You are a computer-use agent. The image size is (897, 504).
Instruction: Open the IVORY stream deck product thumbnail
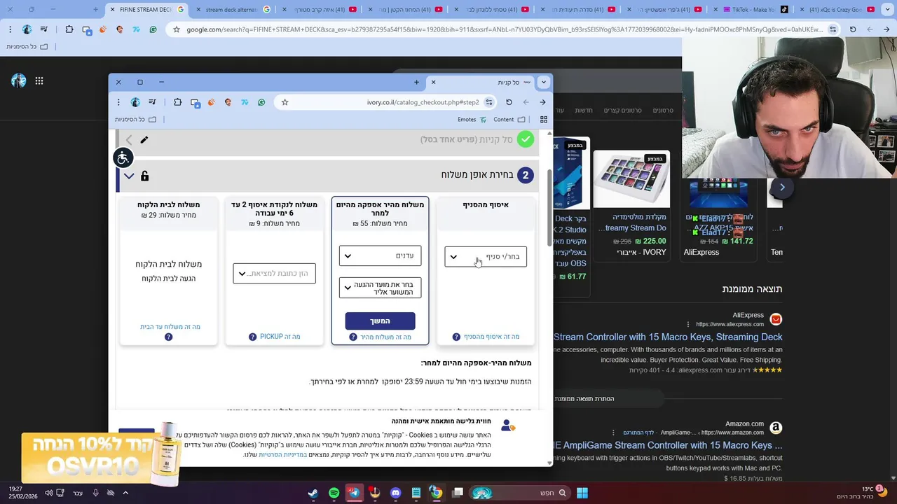pos(631,179)
